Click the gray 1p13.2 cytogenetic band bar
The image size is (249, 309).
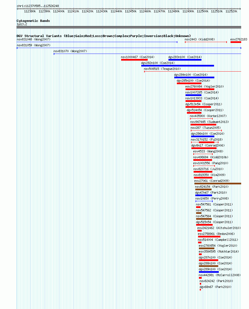click(129, 27)
